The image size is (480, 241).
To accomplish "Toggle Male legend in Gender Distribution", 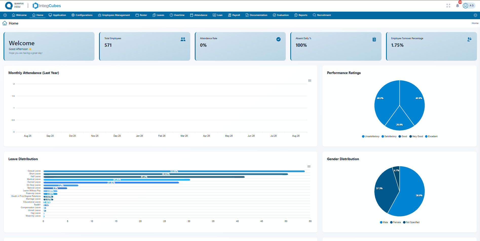I will [x=384, y=222].
